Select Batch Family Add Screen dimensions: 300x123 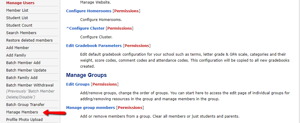point(22,78)
